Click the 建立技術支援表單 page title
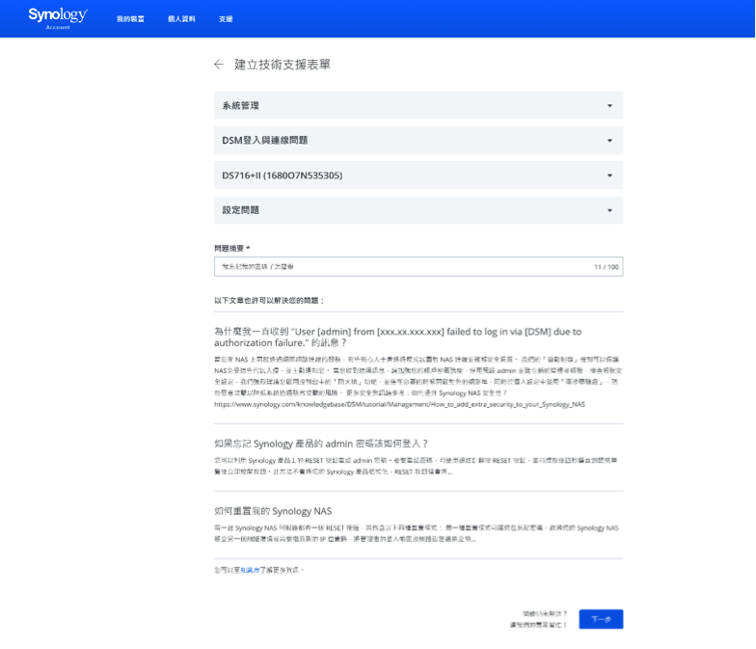The width and height of the screenshot is (756, 649). 283,65
